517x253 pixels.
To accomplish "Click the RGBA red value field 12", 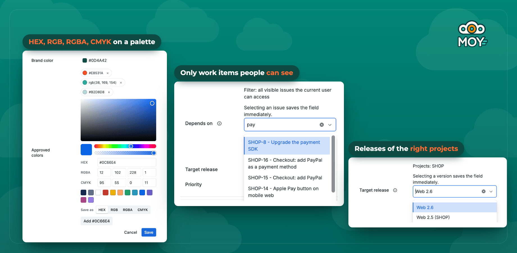I will point(104,173).
